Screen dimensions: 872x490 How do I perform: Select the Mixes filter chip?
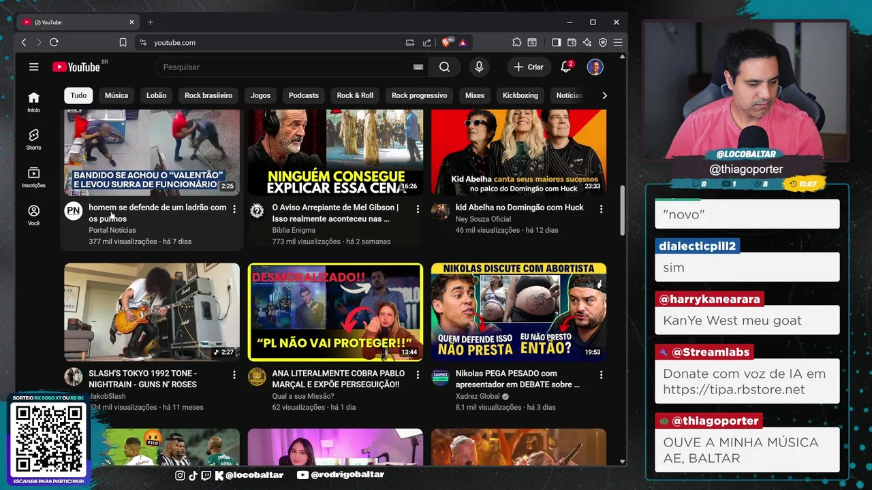(x=475, y=95)
